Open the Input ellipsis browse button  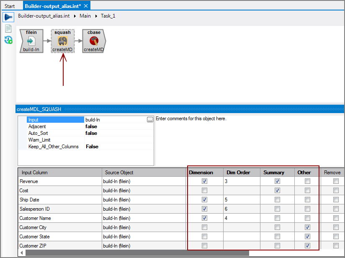(149, 120)
